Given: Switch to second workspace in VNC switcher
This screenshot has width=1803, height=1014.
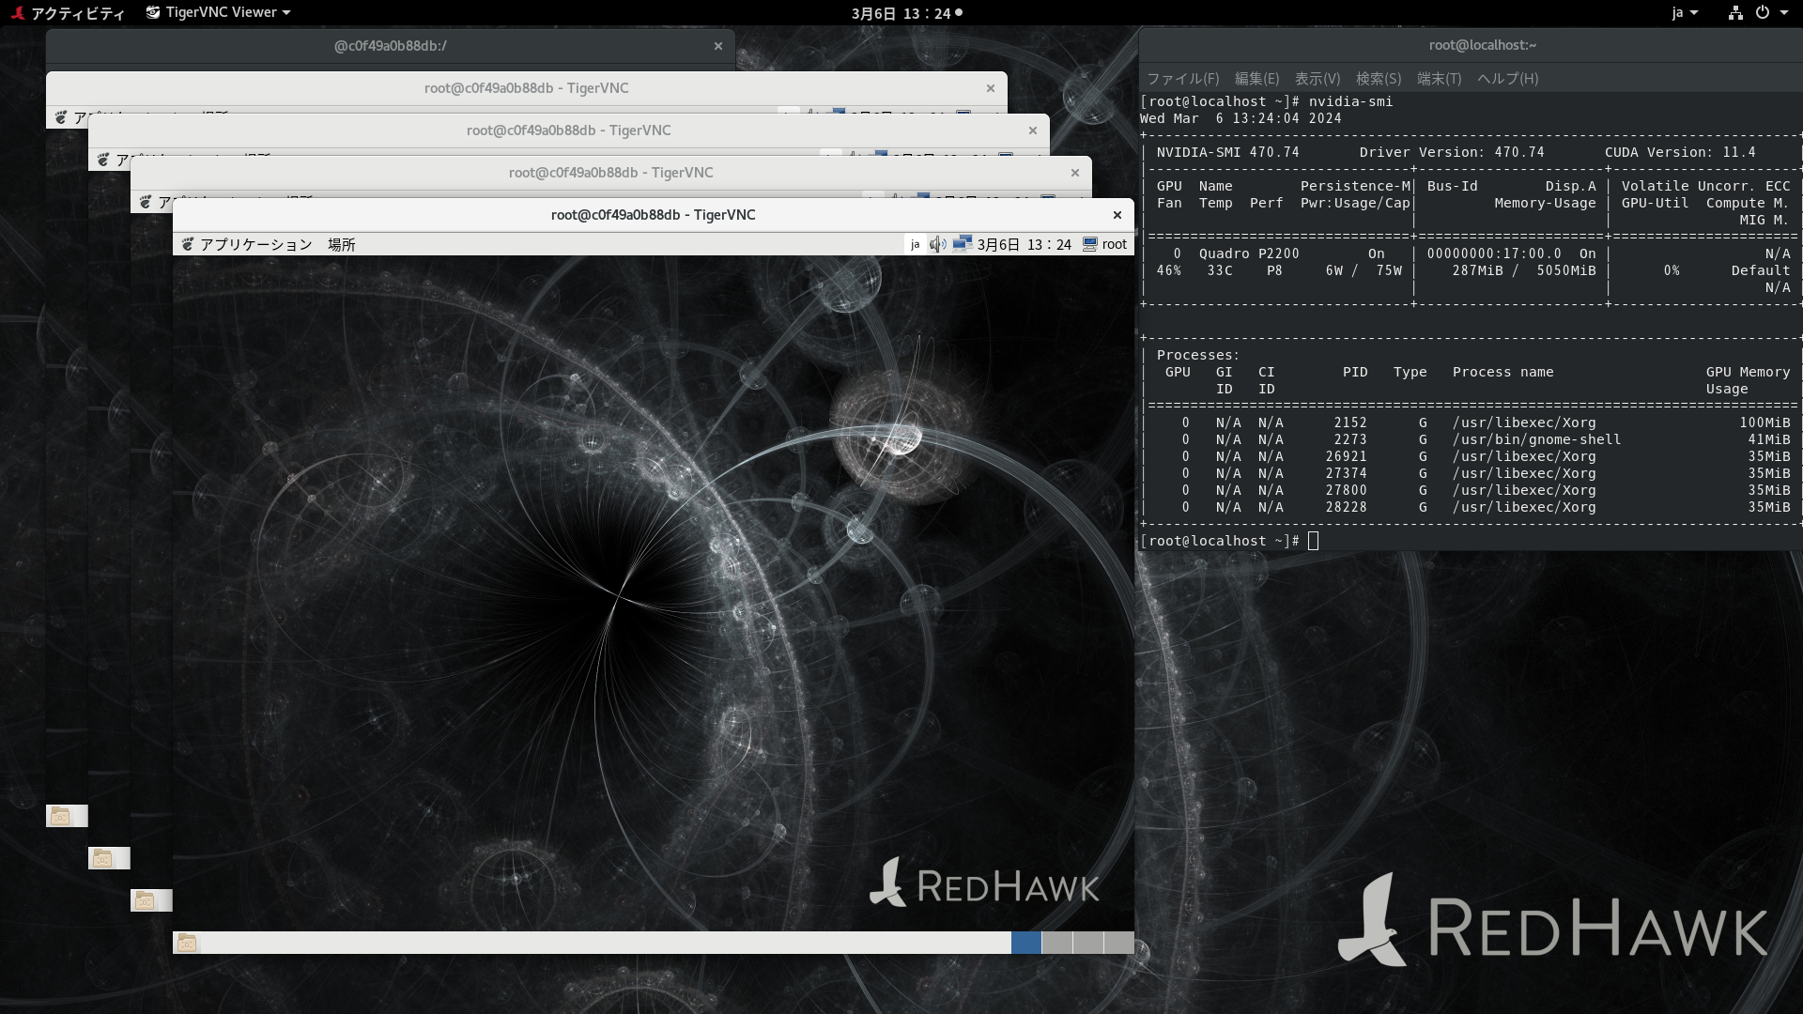Looking at the screenshot, I should click(x=1056, y=943).
